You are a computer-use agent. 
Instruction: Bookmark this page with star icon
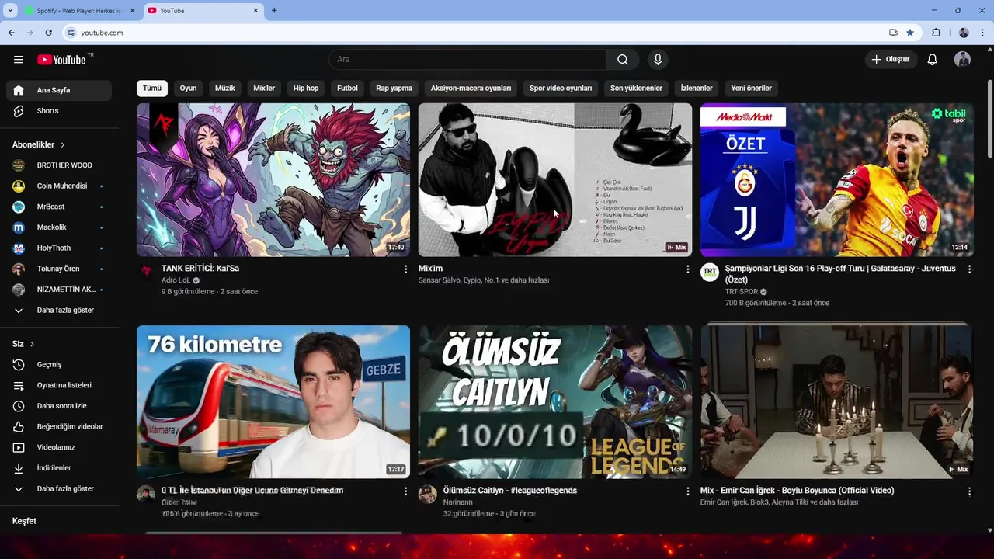[x=910, y=33]
